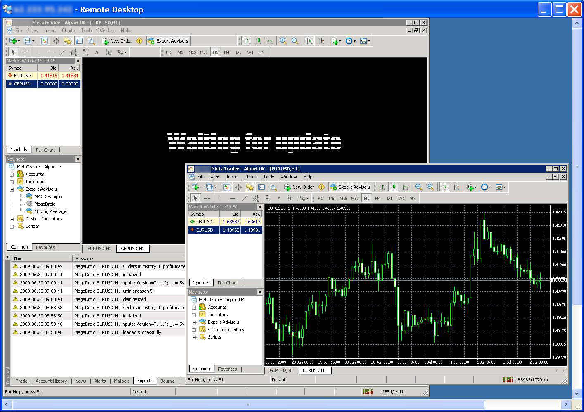Expand Accounts node in back window Navigator
584x412 pixels.
[x=12, y=175]
